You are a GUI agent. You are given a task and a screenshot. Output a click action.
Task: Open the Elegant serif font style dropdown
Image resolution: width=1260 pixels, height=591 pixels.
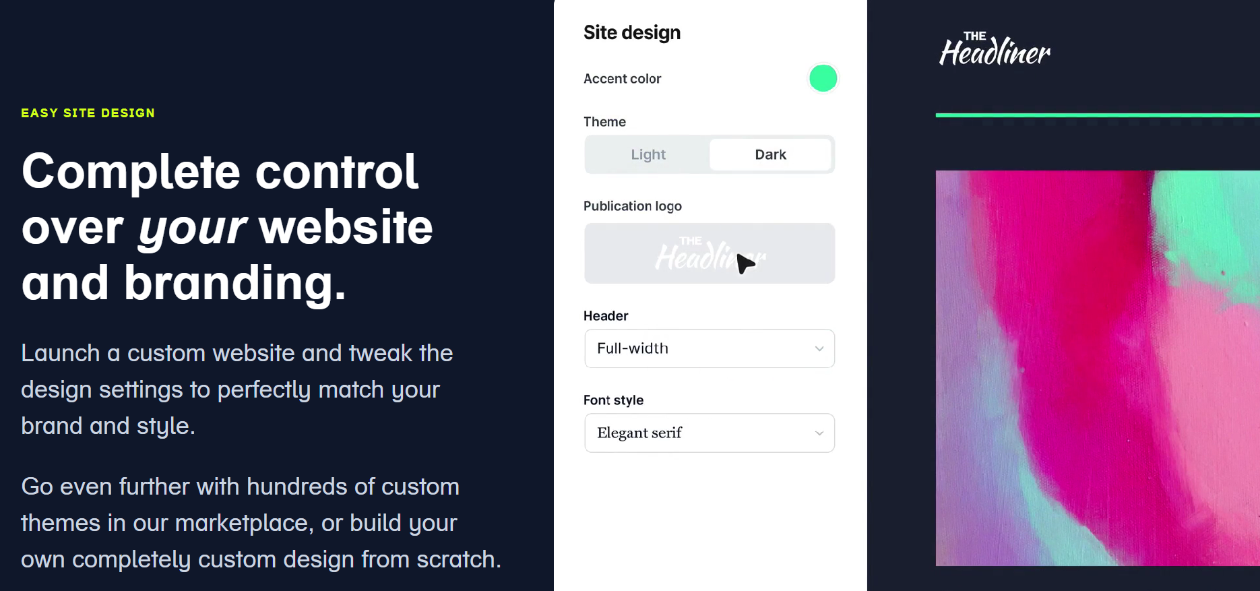tap(701, 433)
